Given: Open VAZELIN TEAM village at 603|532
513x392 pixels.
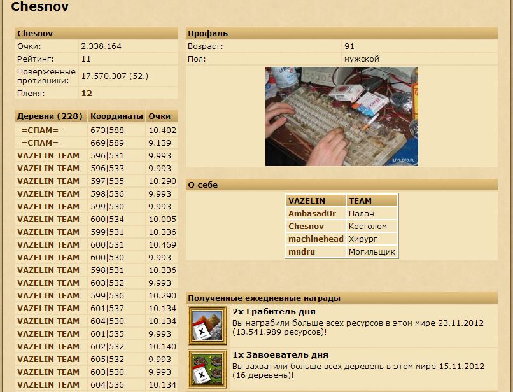Looking at the screenshot, I should coord(48,283).
